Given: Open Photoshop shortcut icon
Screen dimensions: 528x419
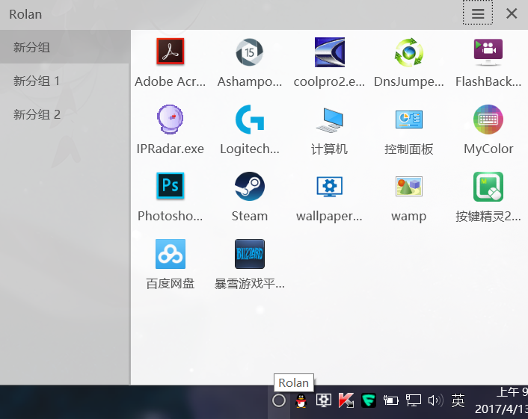Looking at the screenshot, I should [x=170, y=186].
